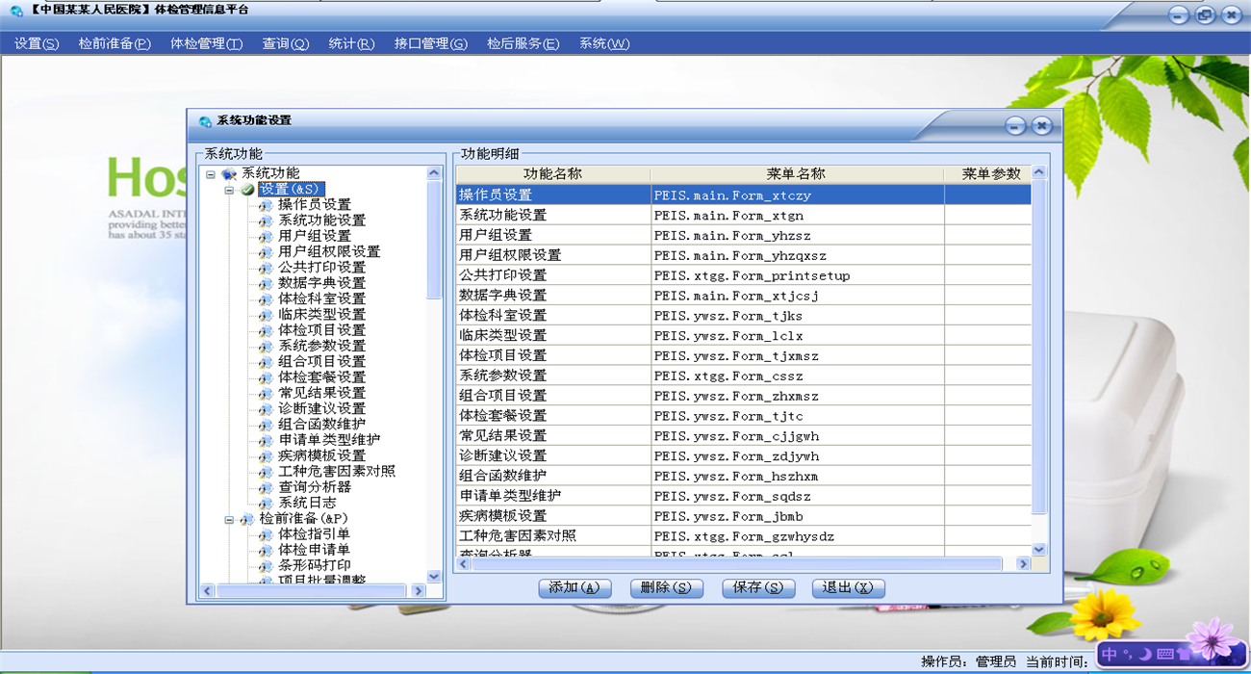The height and width of the screenshot is (674, 1251).
Task: Open IME soft keyboard icon
Action: pos(1165,655)
